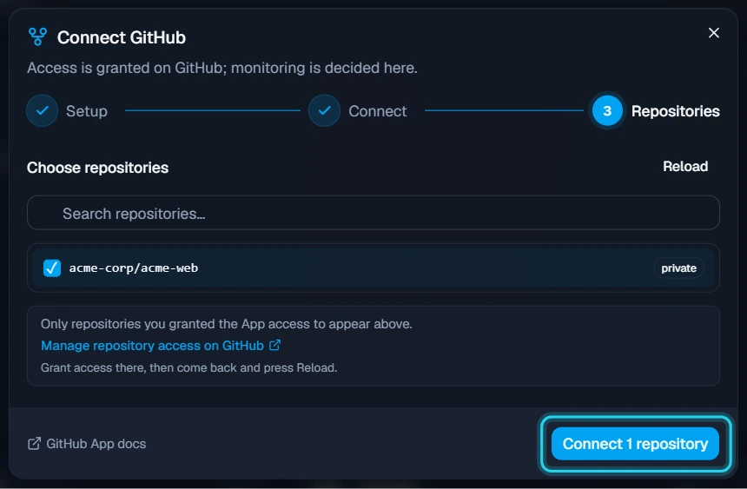This screenshot has width=747, height=489.
Task: Select the acme-corp/acme-web repository name
Action: 134,268
